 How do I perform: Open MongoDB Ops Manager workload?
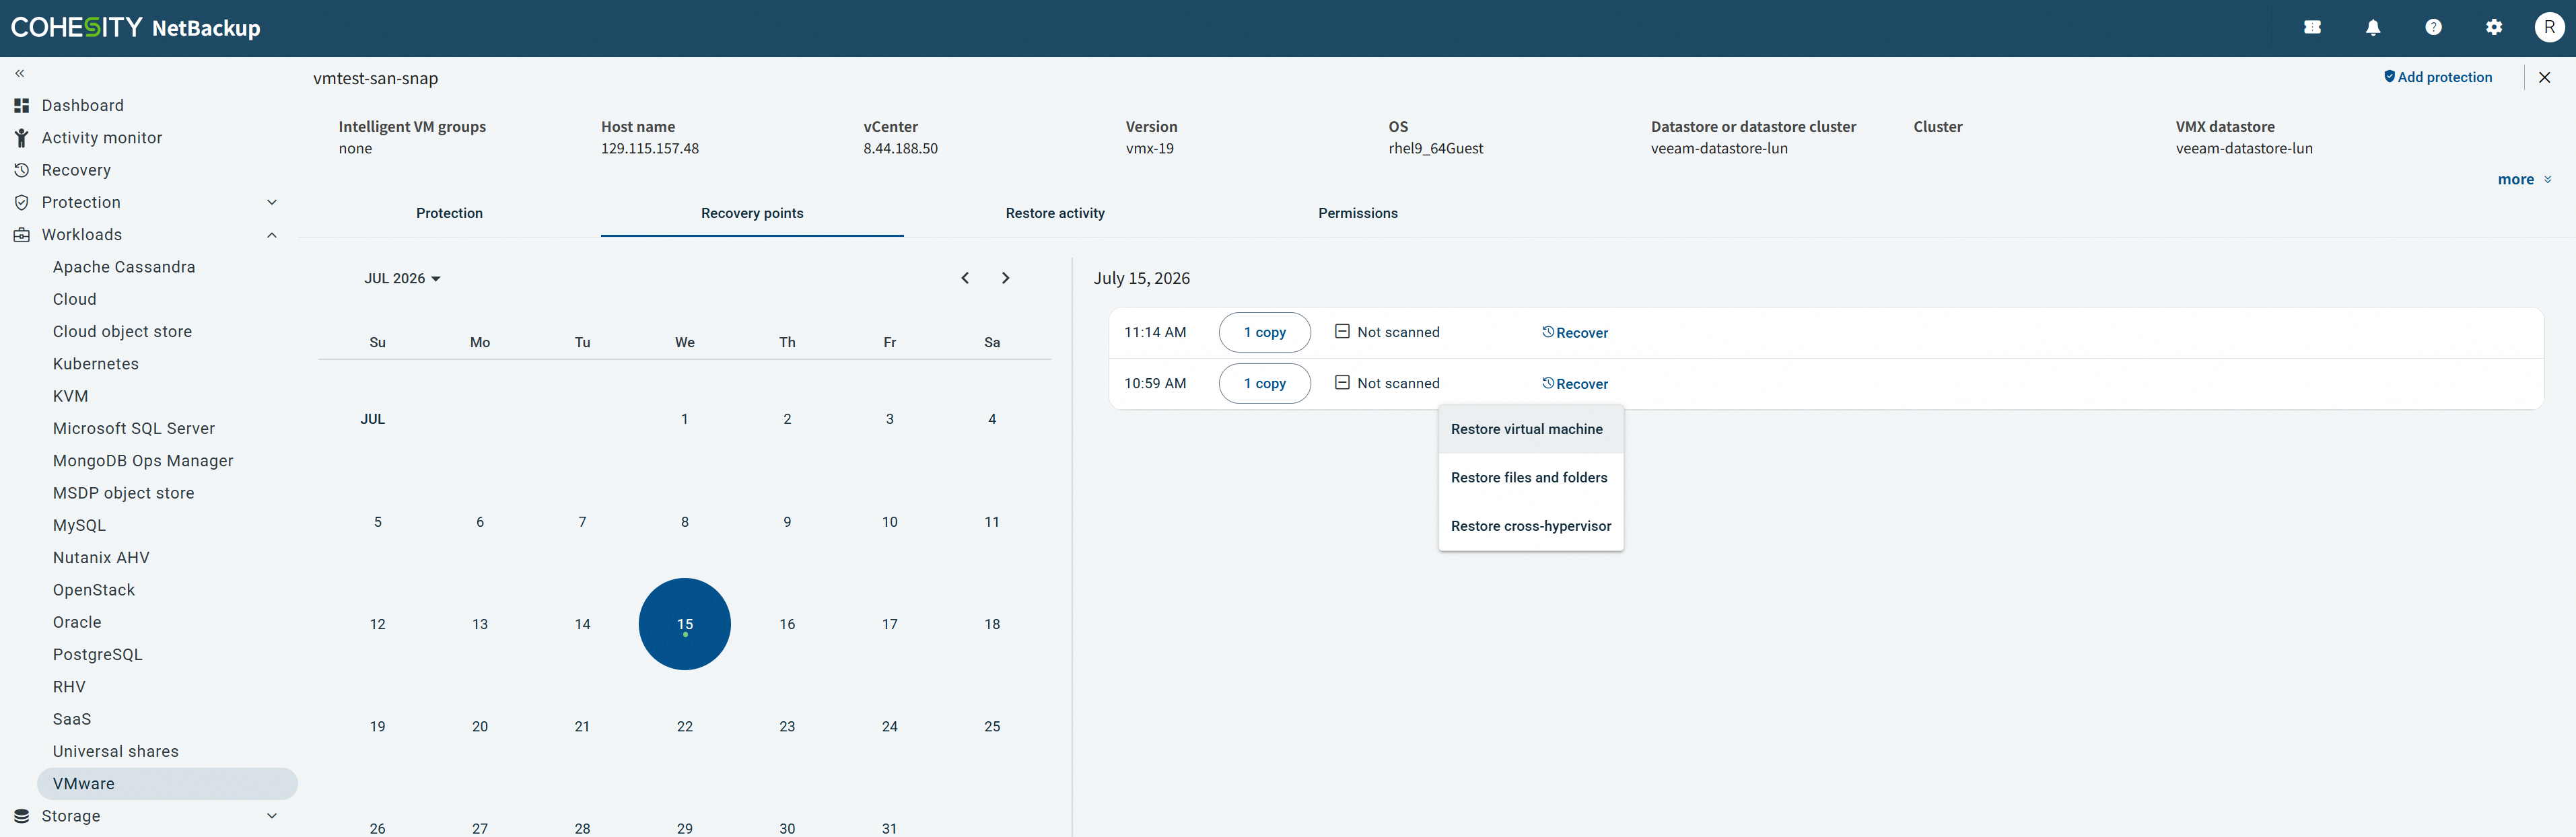[143, 461]
